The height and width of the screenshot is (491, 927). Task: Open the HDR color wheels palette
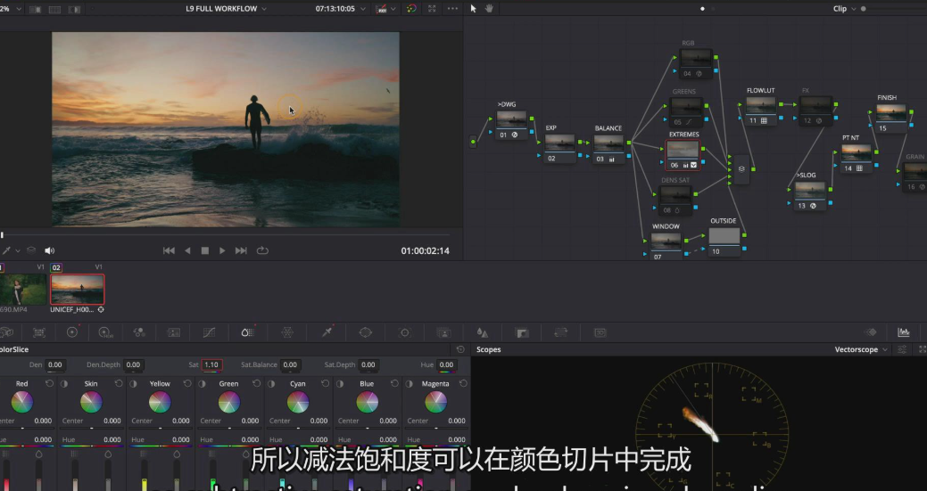(x=105, y=333)
